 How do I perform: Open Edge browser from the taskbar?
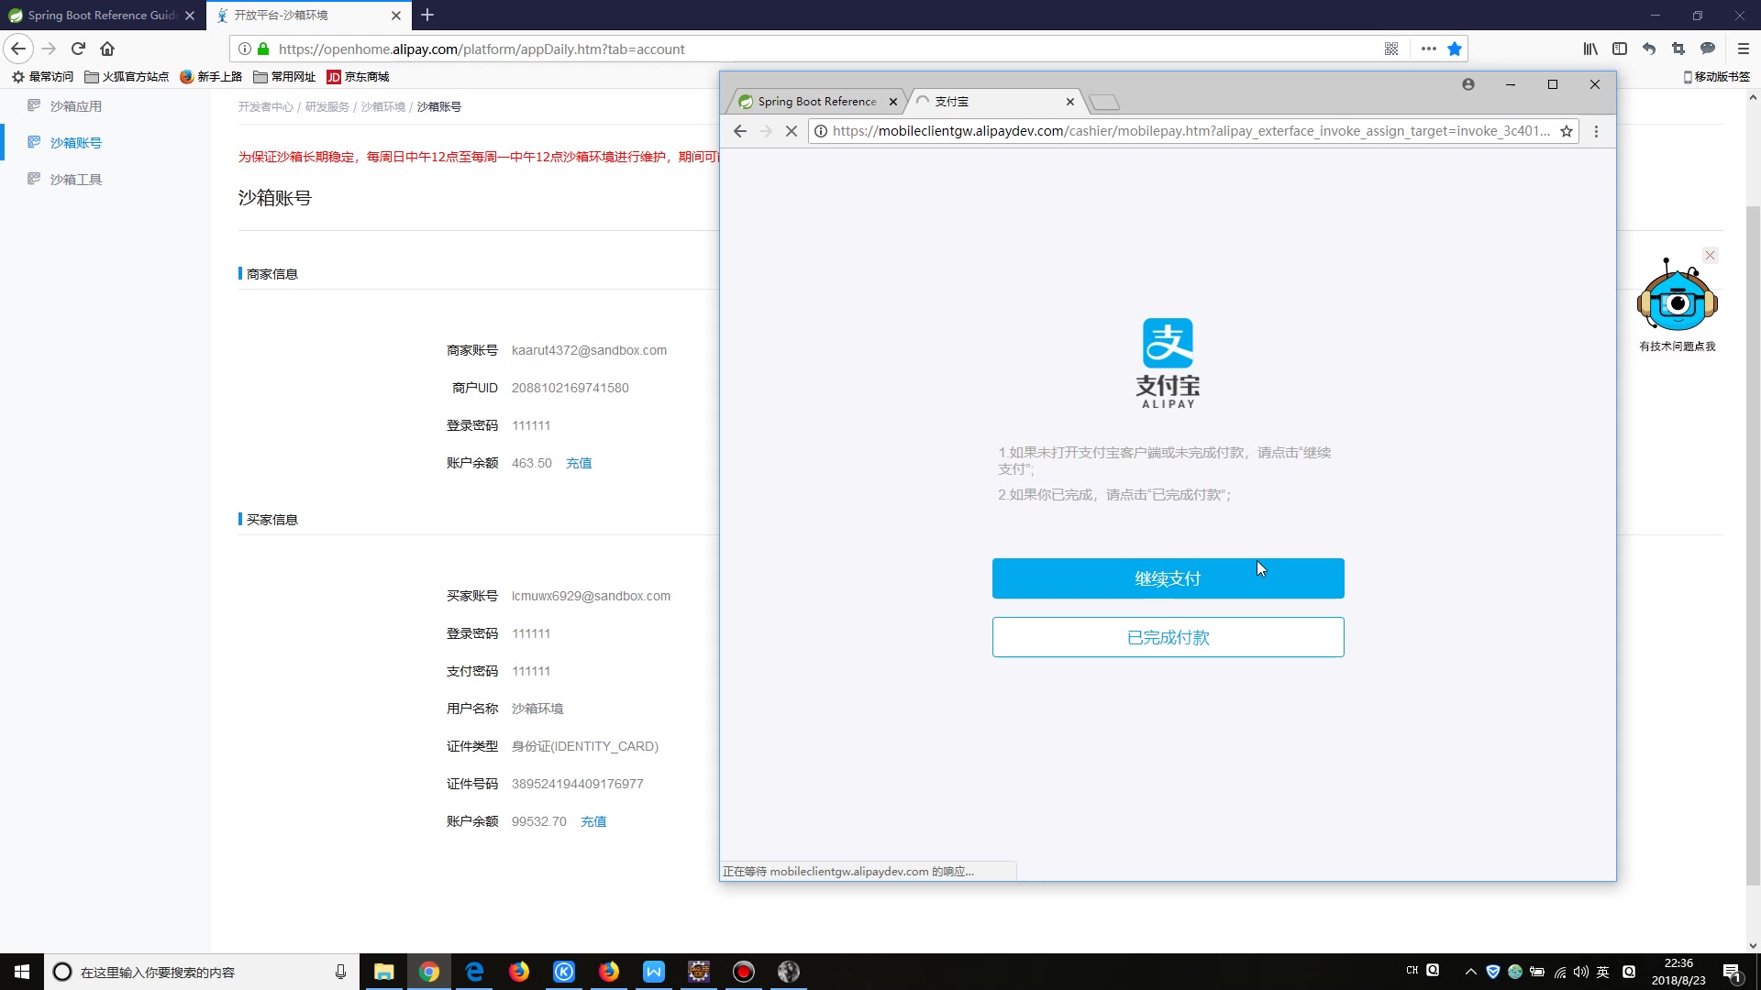point(474,972)
